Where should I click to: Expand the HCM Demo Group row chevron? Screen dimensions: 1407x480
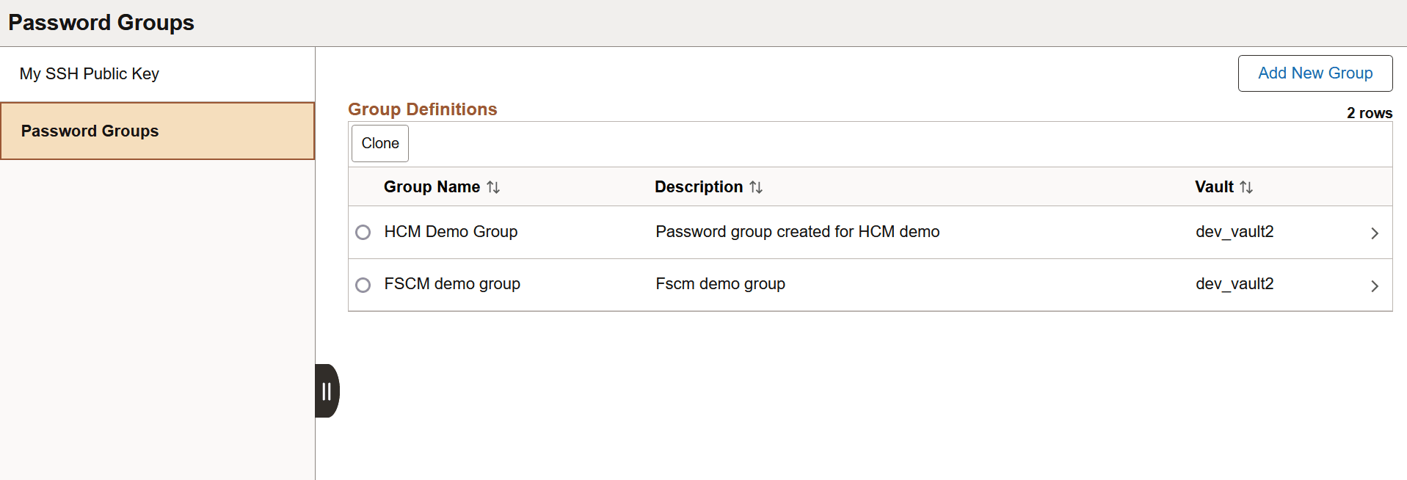(x=1374, y=233)
